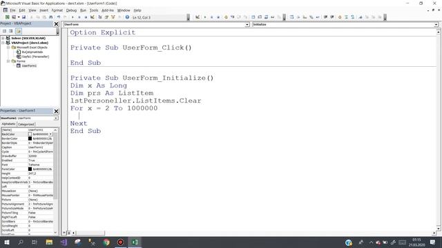This screenshot has height=248, width=442.
Task: Click View Code in the Project panel
Action: (5, 31)
